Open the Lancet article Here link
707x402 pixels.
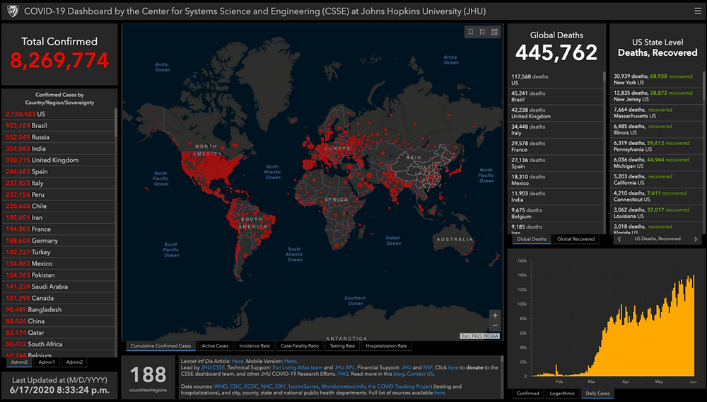(x=238, y=361)
